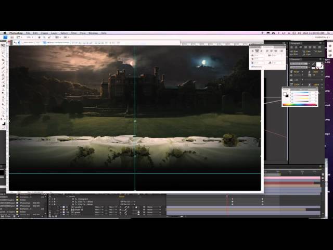
Task: Click Center Text in floating Paragraph panel
Action: [257, 51]
